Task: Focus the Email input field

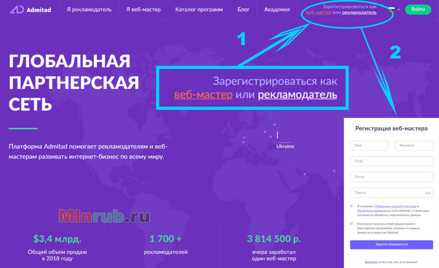Action: coord(391,161)
